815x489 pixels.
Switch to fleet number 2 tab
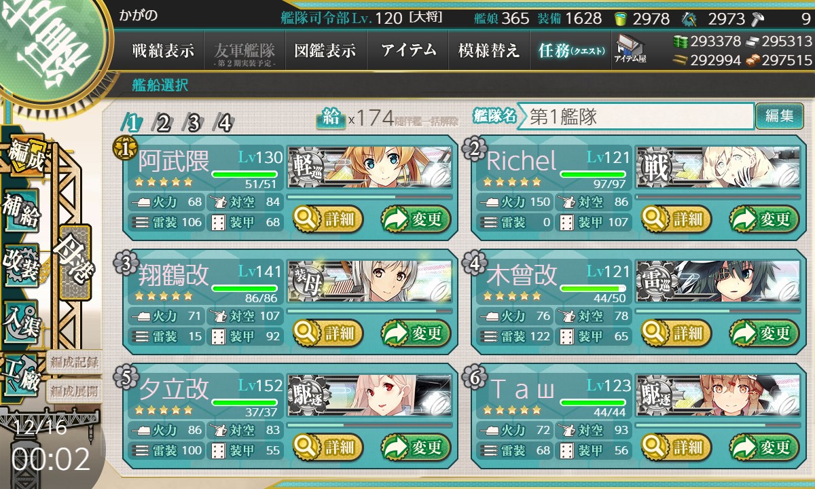pyautogui.click(x=163, y=123)
